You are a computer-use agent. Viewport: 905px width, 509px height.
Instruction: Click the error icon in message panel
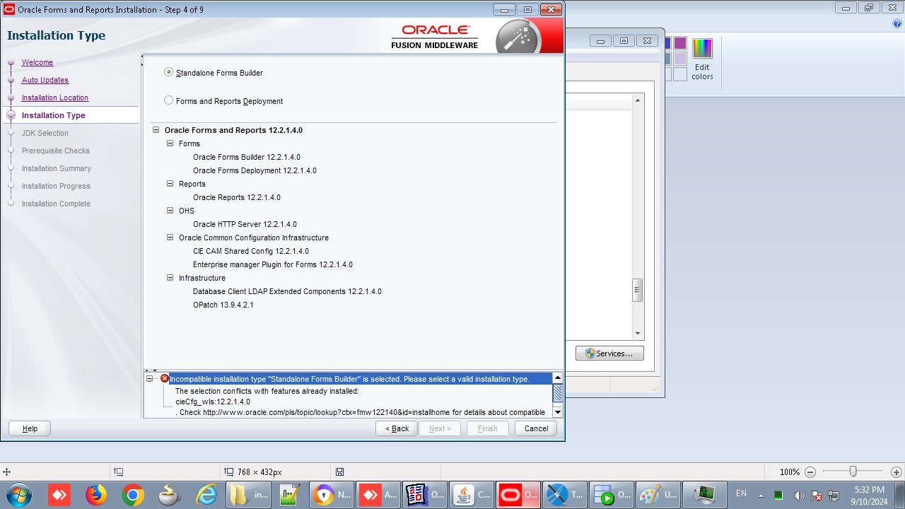pyautogui.click(x=165, y=379)
